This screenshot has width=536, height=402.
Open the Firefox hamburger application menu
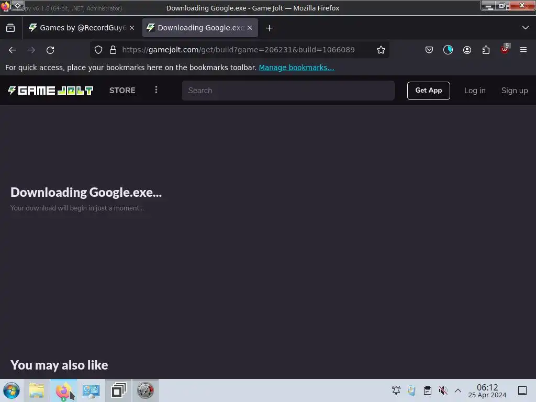[x=523, y=50]
